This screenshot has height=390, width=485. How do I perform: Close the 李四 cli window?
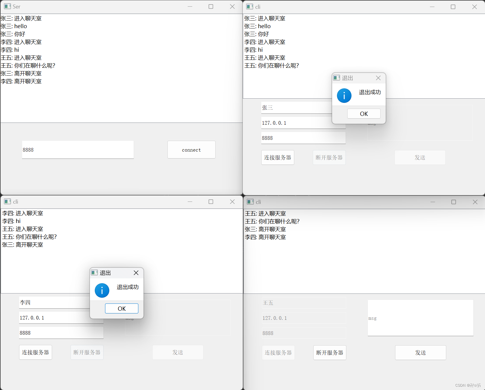(x=232, y=202)
